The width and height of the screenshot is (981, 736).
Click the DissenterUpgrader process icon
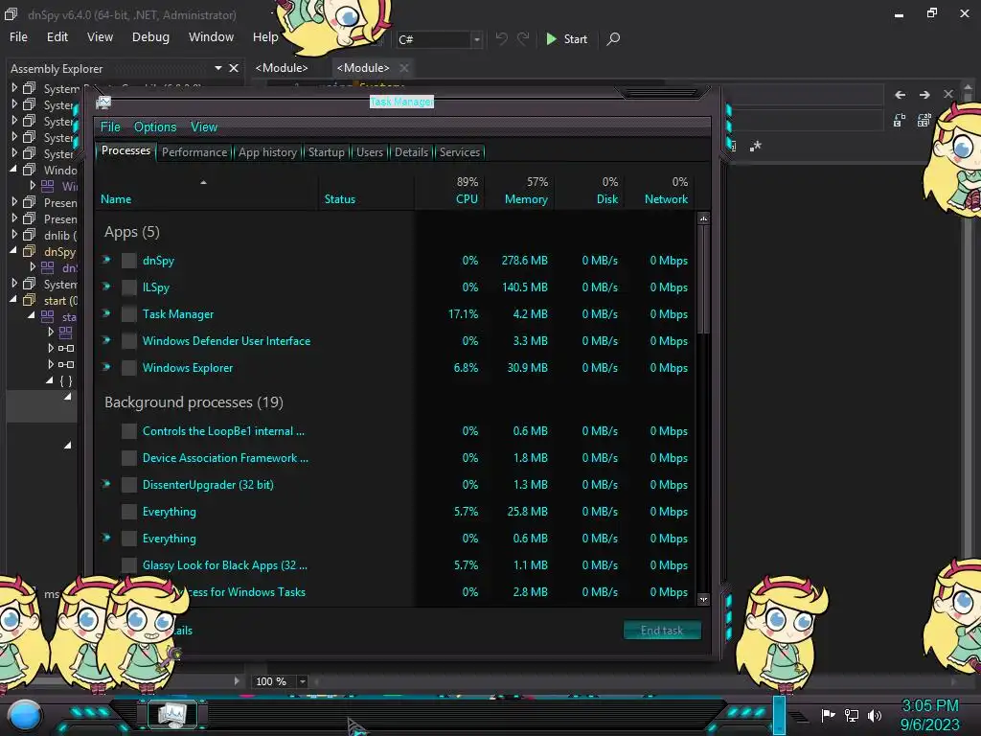[x=129, y=484]
